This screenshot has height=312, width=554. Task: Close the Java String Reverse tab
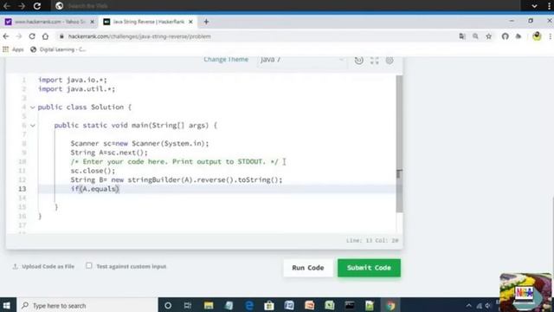tap(190, 22)
